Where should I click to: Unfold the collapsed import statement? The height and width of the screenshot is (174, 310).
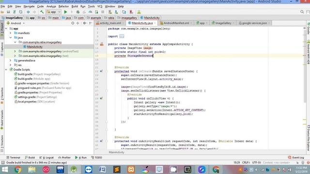(122, 36)
